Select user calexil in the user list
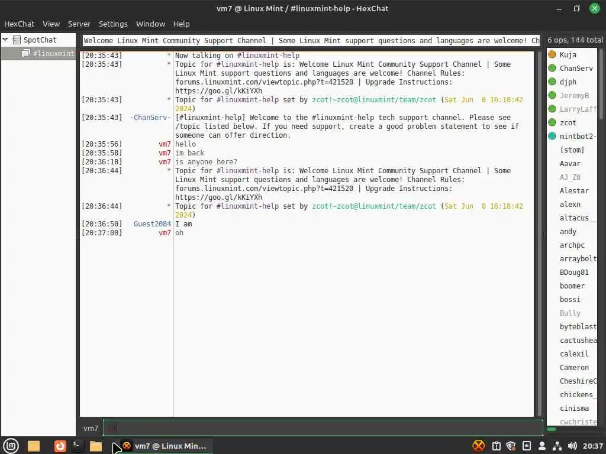Viewport: 606px width, 454px height. [574, 354]
